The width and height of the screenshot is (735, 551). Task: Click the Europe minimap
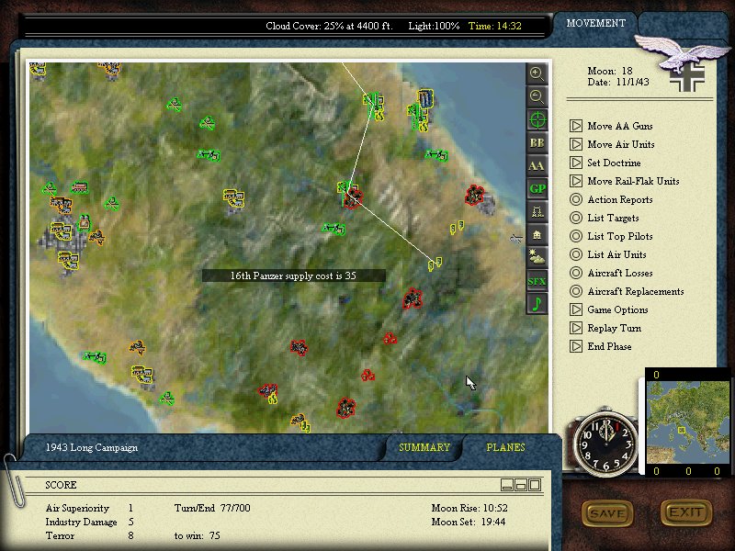coord(687,422)
